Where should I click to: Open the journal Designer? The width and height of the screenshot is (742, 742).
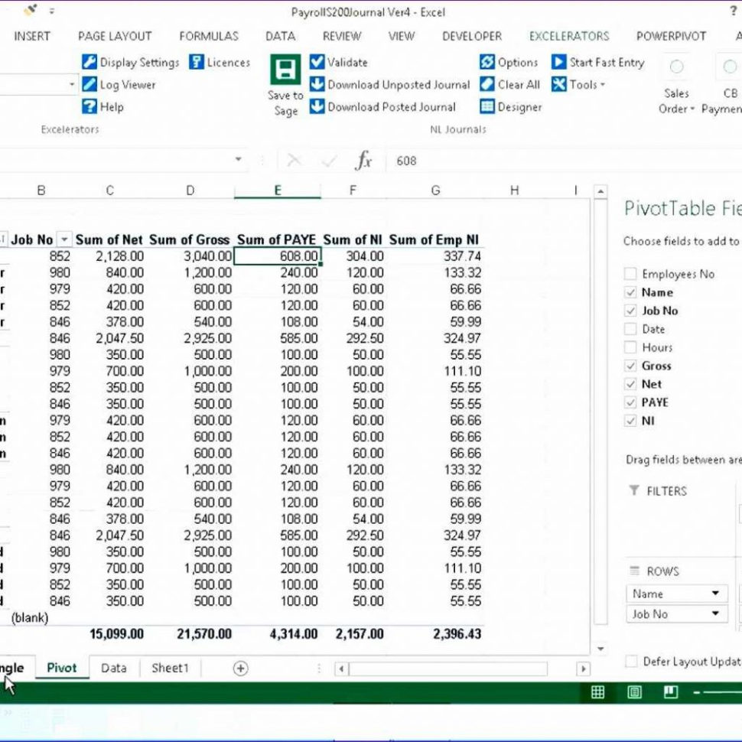pos(511,107)
